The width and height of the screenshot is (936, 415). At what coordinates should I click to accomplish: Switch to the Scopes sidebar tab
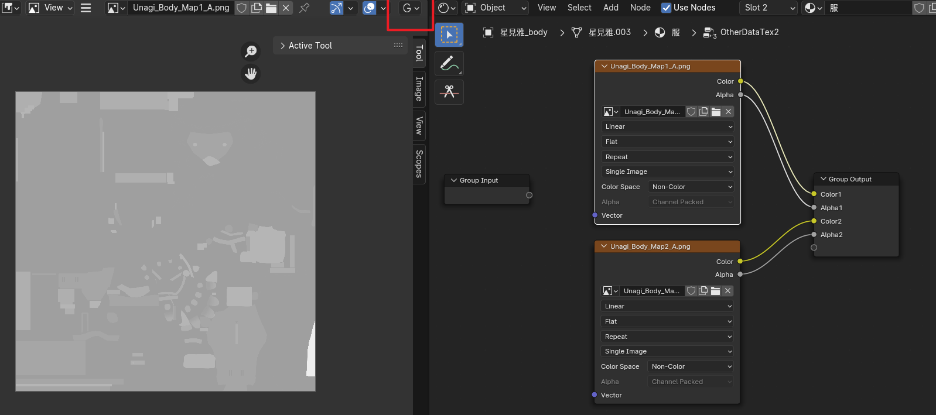419,163
